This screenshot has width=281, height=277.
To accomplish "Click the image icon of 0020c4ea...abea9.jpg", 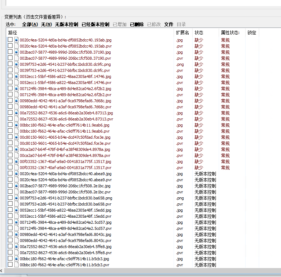I will [16, 174].
